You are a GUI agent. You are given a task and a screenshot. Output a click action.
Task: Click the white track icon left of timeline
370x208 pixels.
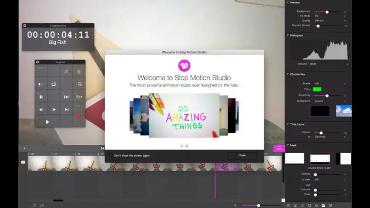(x=23, y=162)
